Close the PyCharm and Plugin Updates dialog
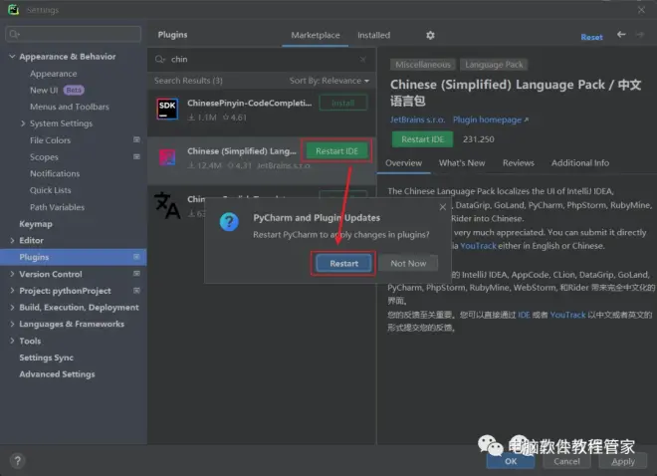This screenshot has width=657, height=476. point(442,207)
